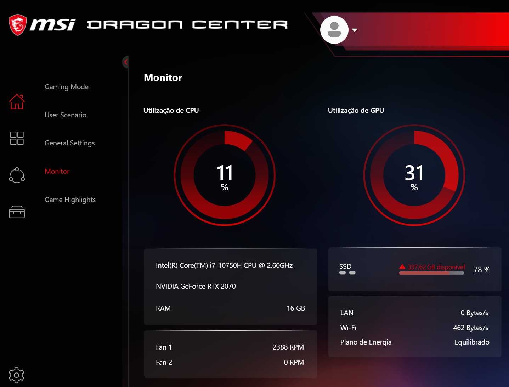Click the 'Utilização de CPU' label

[171, 110]
